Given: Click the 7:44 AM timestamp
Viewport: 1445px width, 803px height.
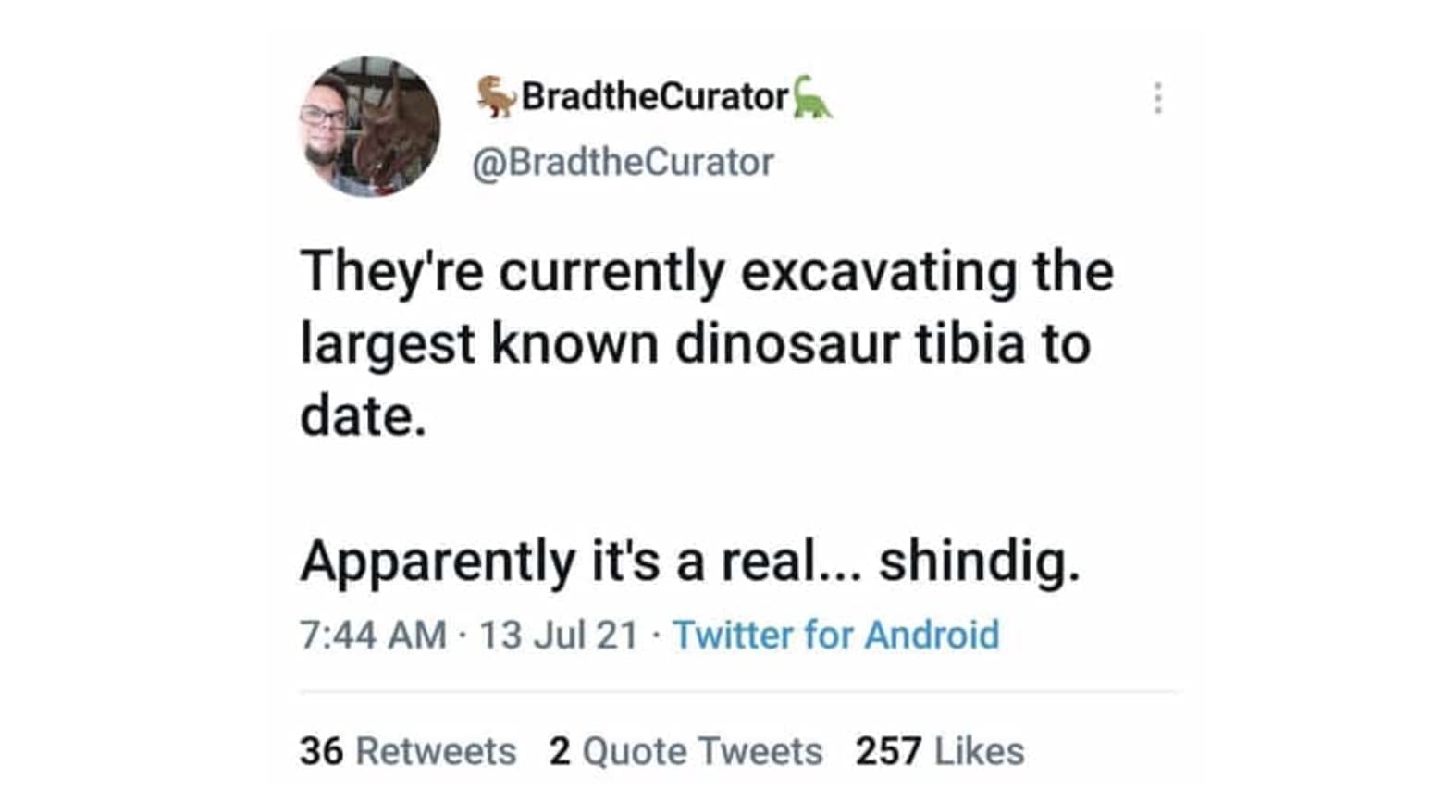Looking at the screenshot, I should click(x=373, y=635).
